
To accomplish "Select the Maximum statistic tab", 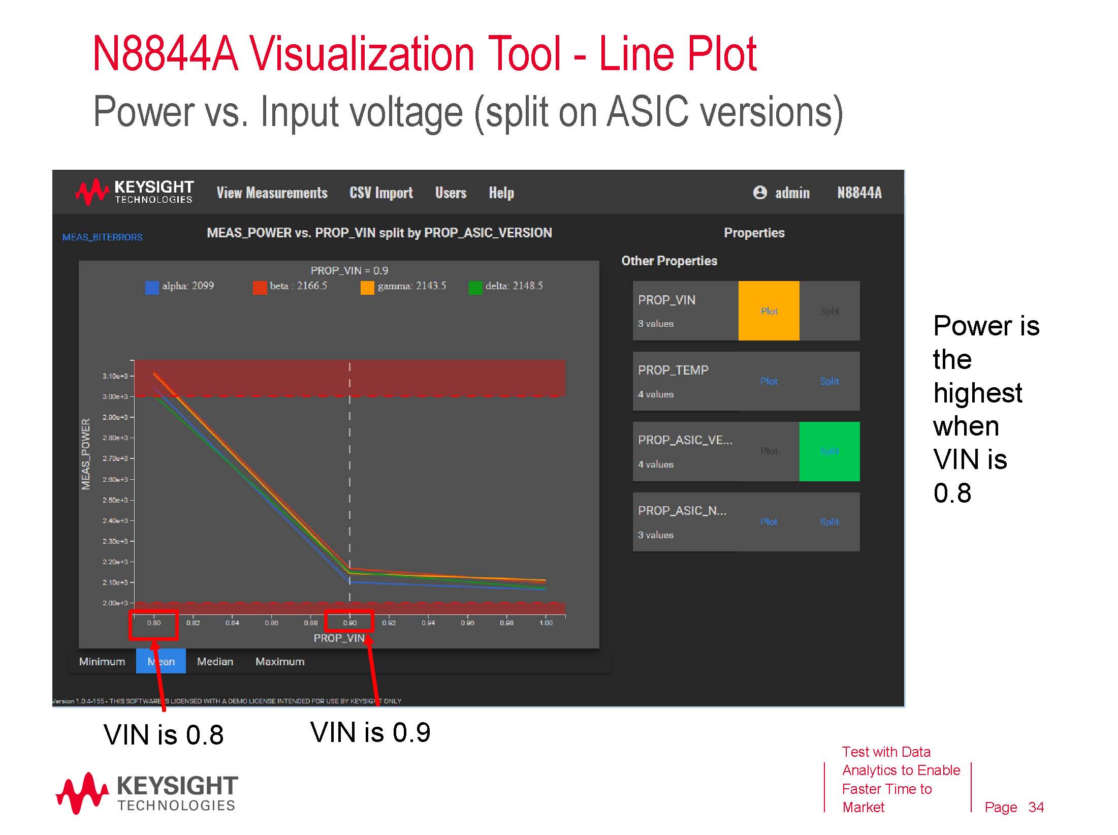I will pyautogui.click(x=280, y=661).
